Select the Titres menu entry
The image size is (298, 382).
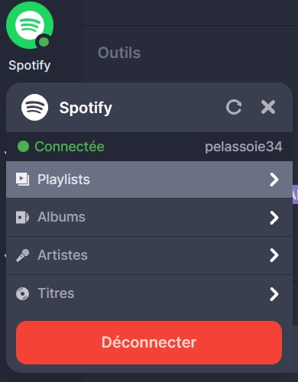click(149, 293)
